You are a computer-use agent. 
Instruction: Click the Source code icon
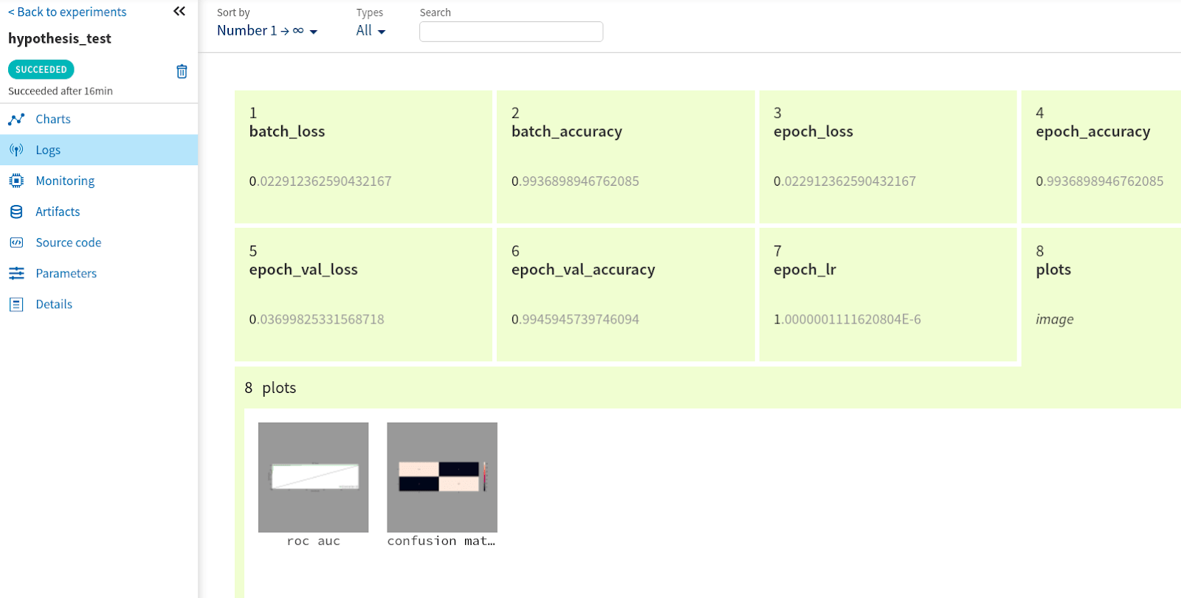click(16, 243)
